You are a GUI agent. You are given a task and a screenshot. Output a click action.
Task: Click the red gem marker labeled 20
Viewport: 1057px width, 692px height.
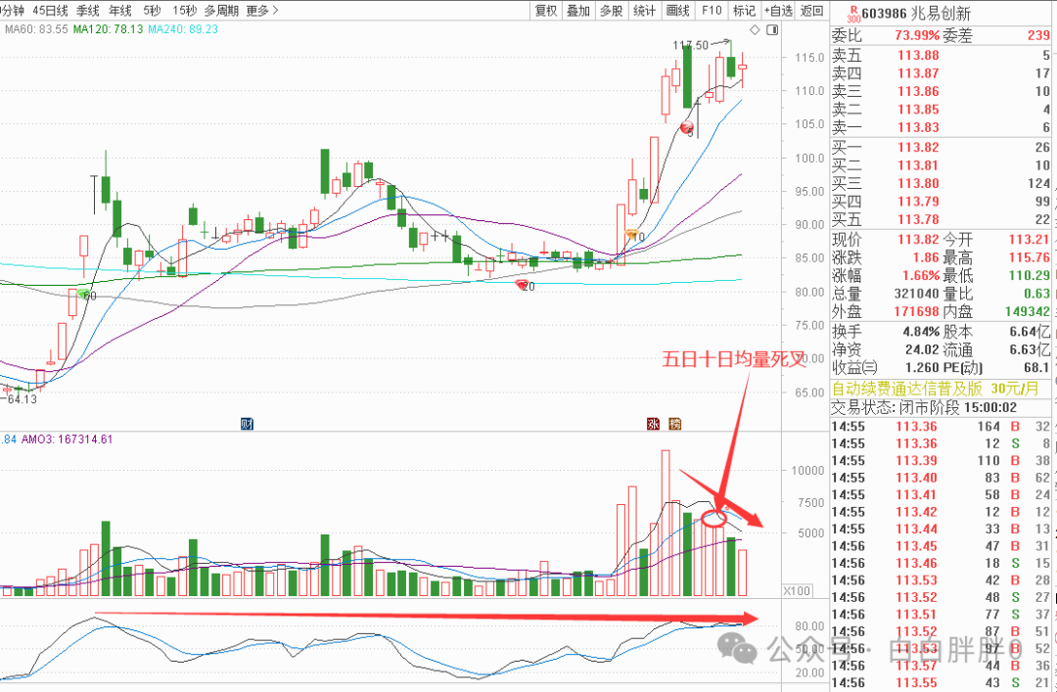[523, 285]
